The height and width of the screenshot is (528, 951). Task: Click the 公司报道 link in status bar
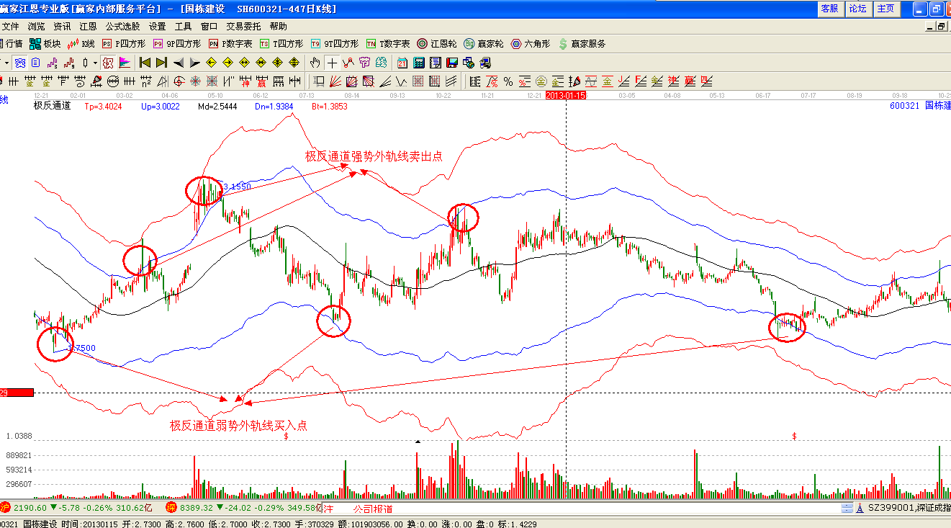tap(373, 509)
